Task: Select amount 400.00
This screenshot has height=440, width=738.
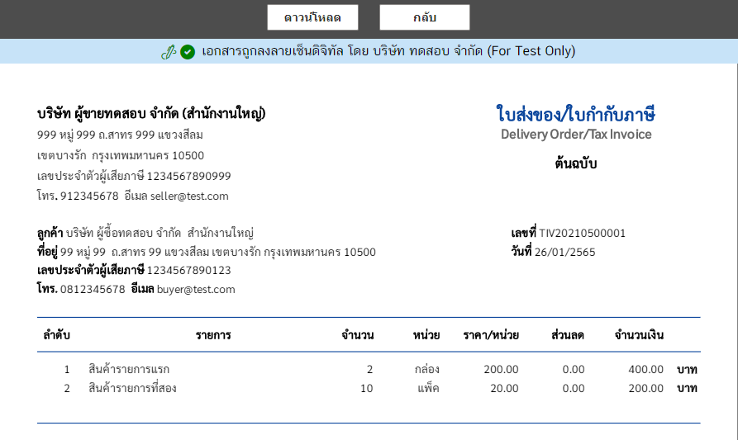Action: [x=645, y=370]
